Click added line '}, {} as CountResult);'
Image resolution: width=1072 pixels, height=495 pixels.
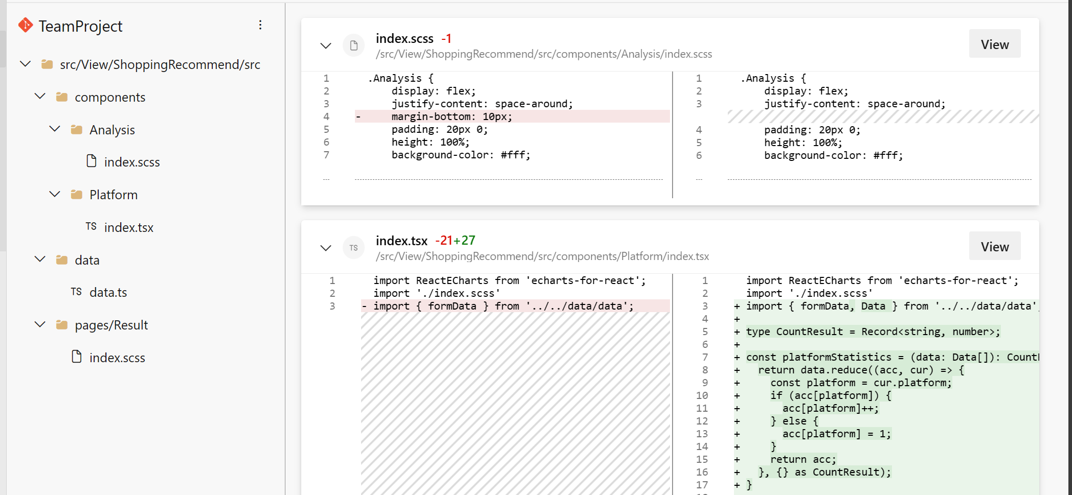pyautogui.click(x=824, y=472)
